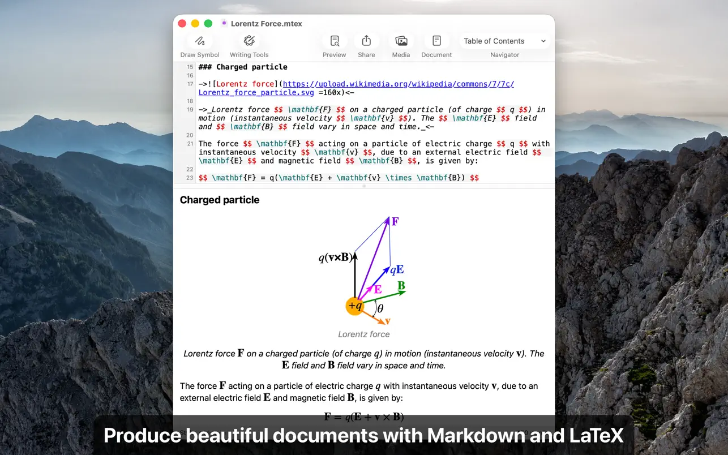The width and height of the screenshot is (728, 455).
Task: Click the Charged particle heading in the preview
Action: click(x=220, y=200)
